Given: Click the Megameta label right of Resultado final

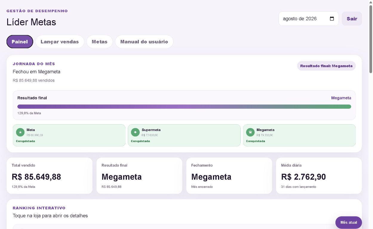Looking at the screenshot, I should (341, 98).
